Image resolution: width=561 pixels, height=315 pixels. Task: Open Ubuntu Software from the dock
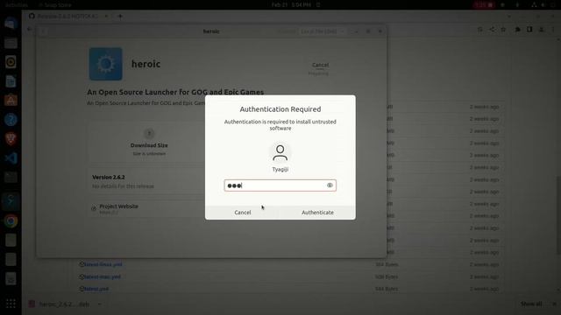[11, 101]
